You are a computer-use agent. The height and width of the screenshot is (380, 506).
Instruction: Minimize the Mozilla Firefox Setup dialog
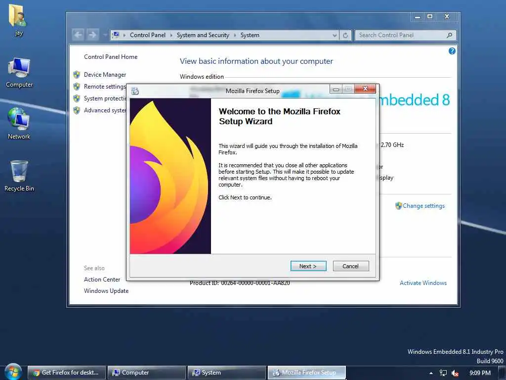click(x=336, y=89)
